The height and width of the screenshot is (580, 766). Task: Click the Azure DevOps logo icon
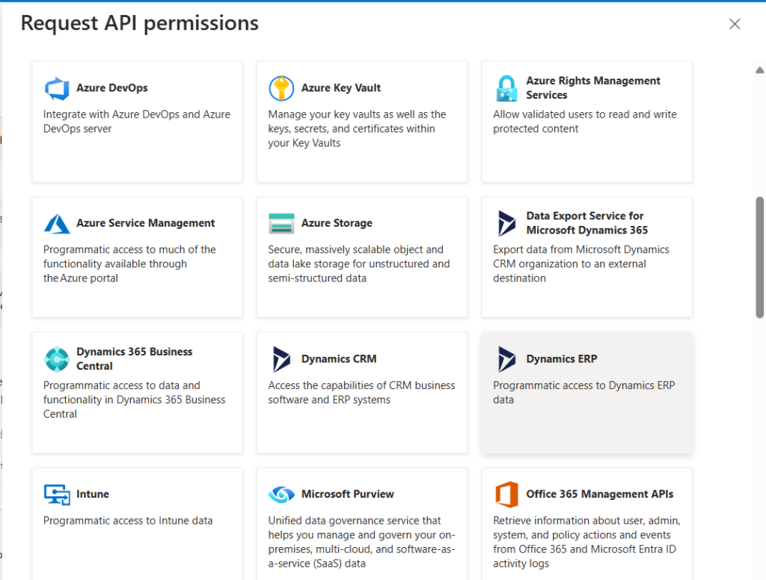(57, 88)
